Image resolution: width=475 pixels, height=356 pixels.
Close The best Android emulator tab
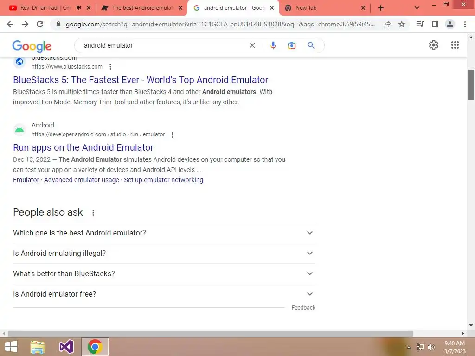(180, 8)
